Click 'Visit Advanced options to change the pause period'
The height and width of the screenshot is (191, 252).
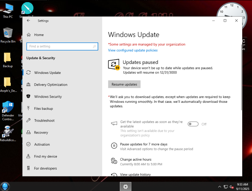click(x=156, y=149)
